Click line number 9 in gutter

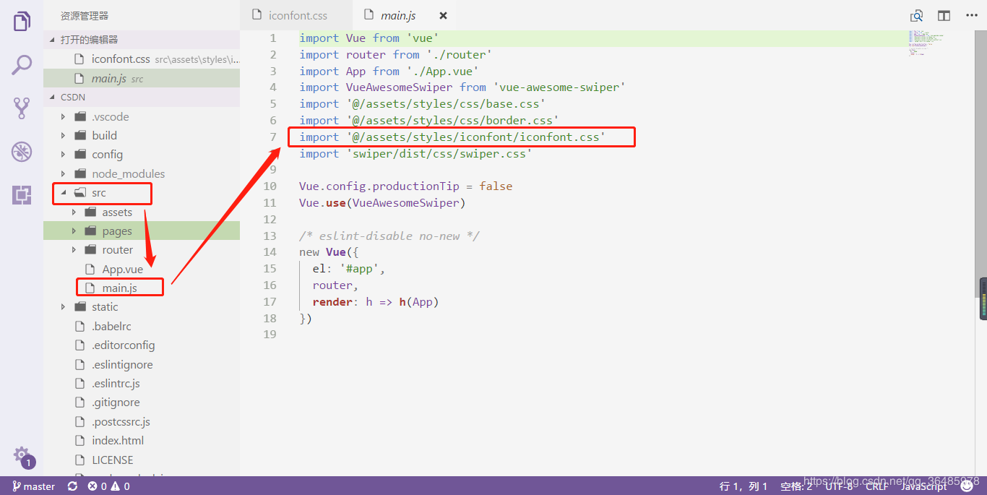coord(272,170)
